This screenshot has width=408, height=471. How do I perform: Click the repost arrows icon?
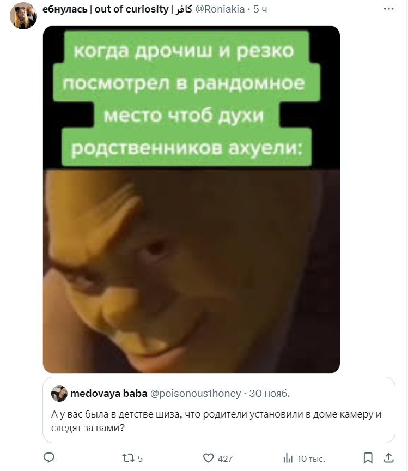point(127,458)
